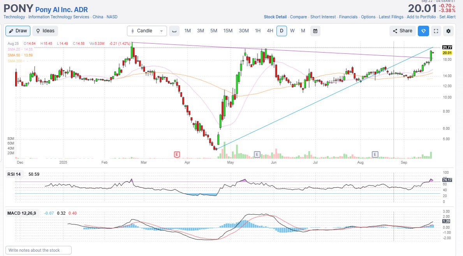This screenshot has width=463, height=256.
Task: Click the chart scale icon beside Candle
Action: (x=174, y=31)
